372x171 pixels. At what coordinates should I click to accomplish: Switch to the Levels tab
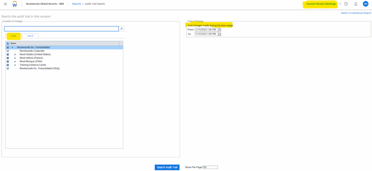click(13, 36)
